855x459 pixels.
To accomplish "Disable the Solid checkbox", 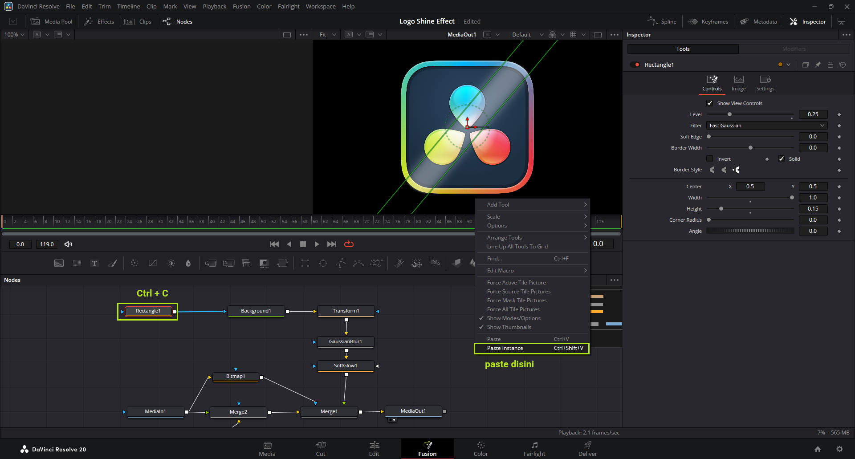I will pos(781,159).
